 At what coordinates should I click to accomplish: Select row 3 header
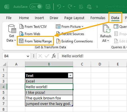click(x=4, y=81)
